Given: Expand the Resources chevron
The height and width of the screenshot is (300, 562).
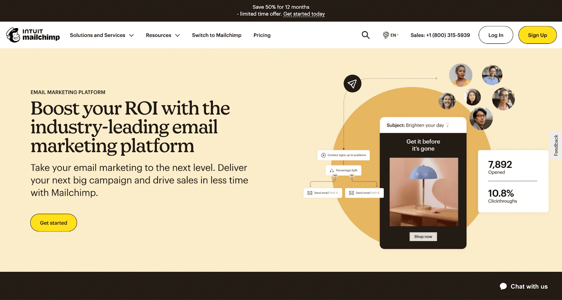Looking at the screenshot, I should [x=178, y=35].
